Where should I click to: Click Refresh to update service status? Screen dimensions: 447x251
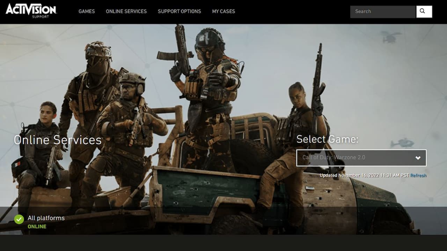pyautogui.click(x=419, y=175)
